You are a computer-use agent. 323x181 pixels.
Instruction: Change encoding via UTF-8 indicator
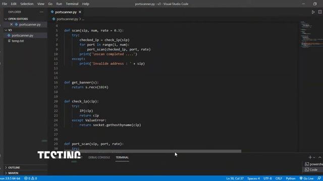(267, 178)
